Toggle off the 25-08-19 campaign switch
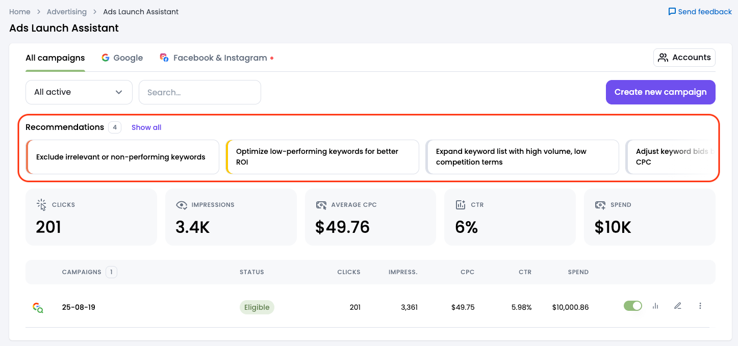 (x=632, y=306)
